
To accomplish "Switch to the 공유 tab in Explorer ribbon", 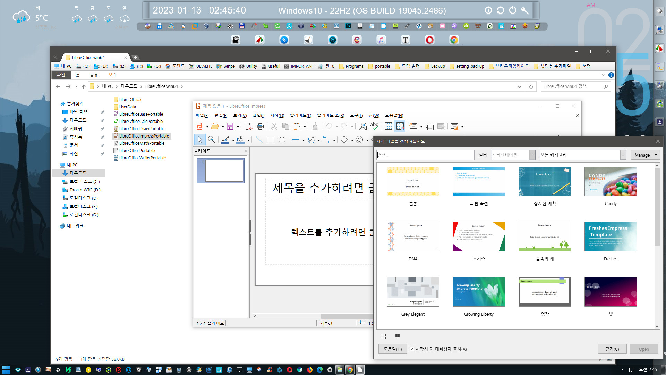I will 94,75.
